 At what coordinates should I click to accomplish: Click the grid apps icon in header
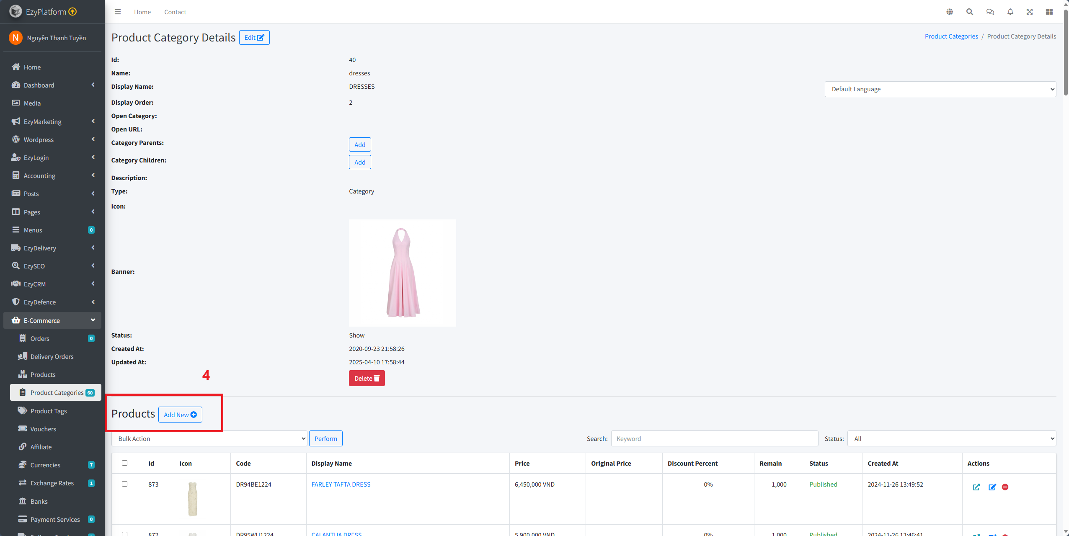[x=1049, y=12]
